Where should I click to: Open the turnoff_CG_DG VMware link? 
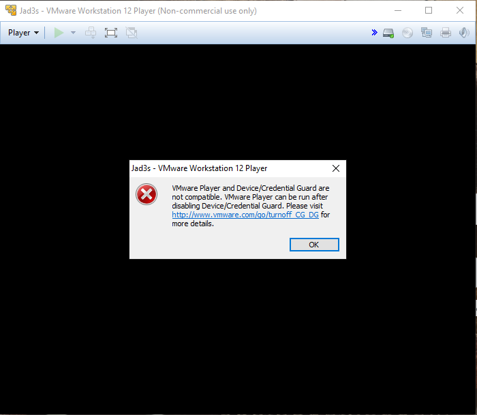(245, 215)
